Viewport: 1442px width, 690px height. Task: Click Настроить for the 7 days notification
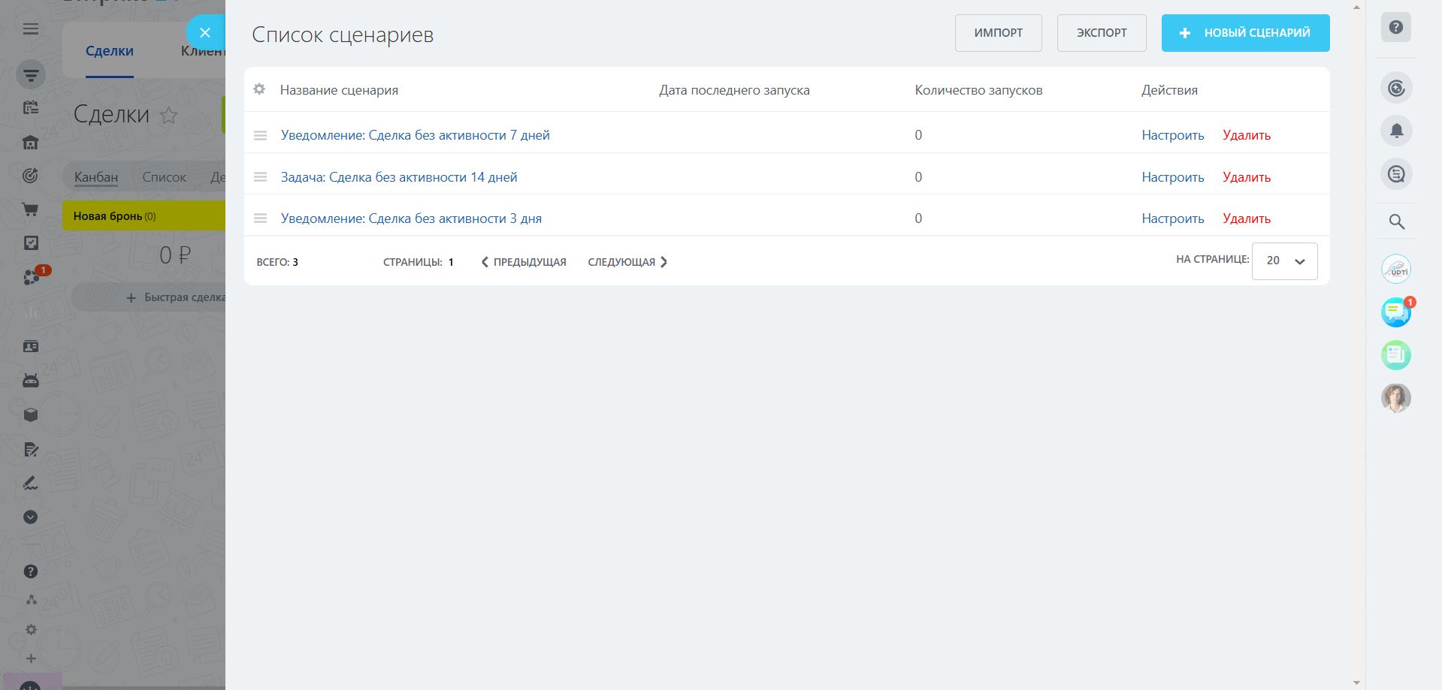(x=1172, y=135)
